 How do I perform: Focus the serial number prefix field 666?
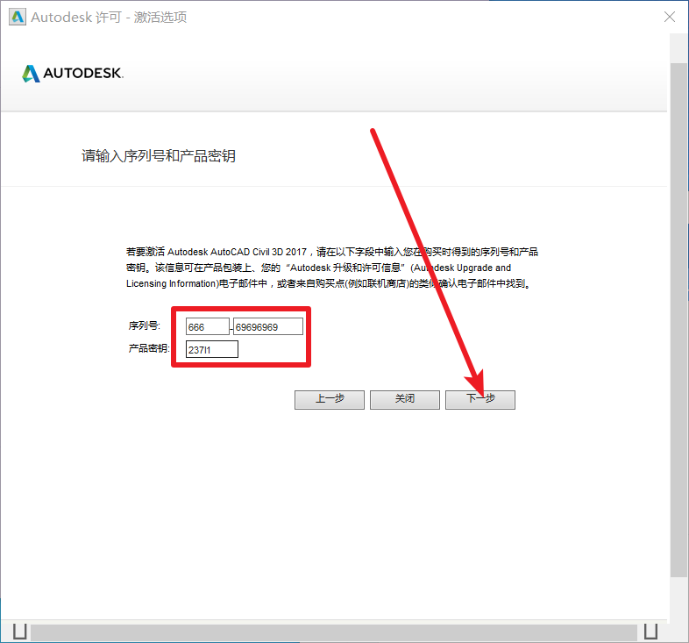click(208, 327)
